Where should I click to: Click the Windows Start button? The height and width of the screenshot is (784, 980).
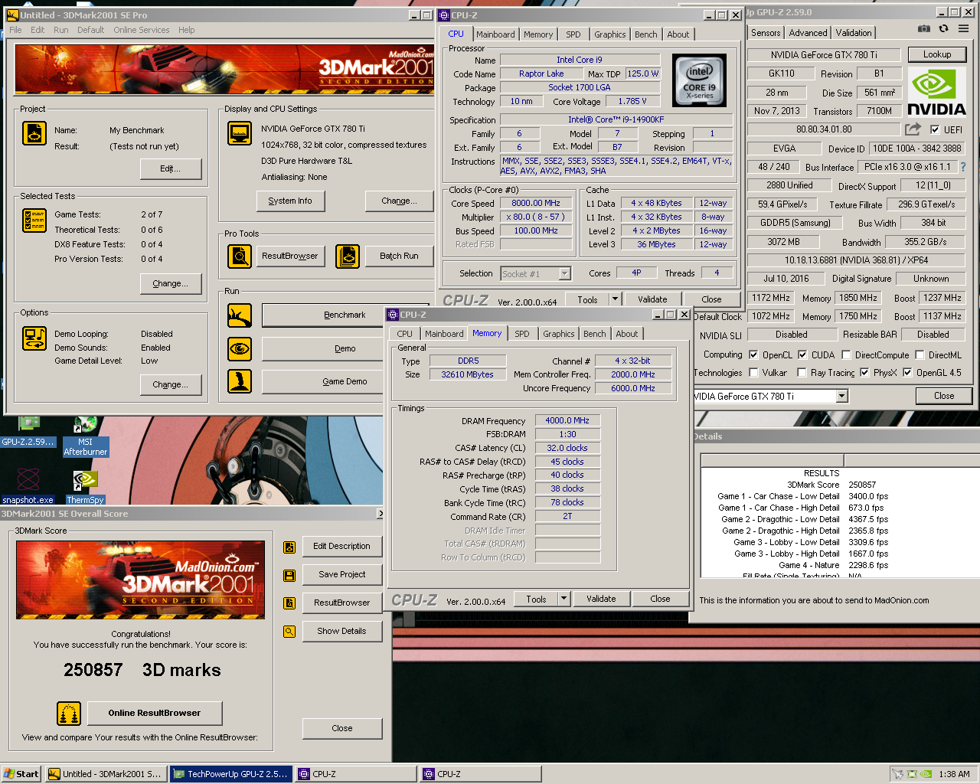21,774
